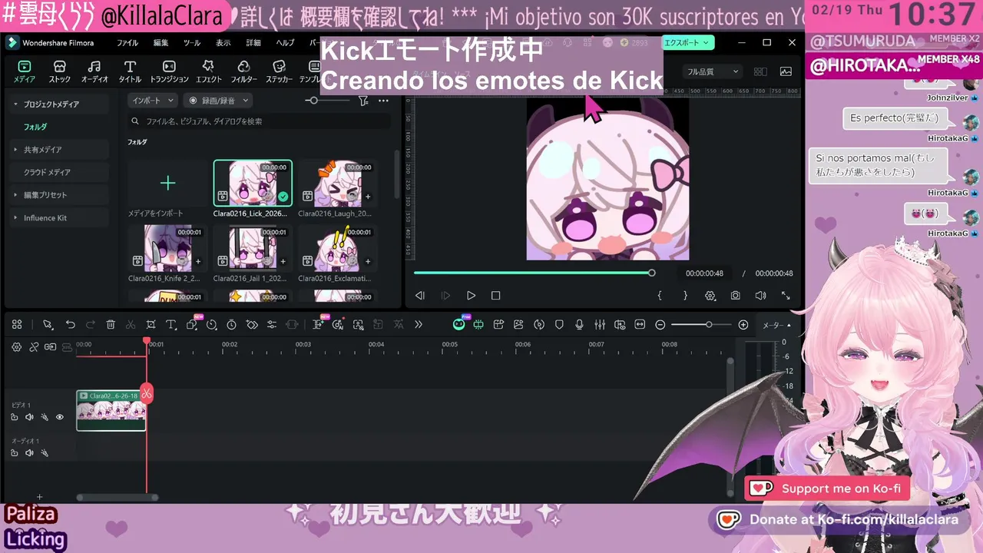Focus the media search field
Screen dimensions: 983x553
pos(260,121)
